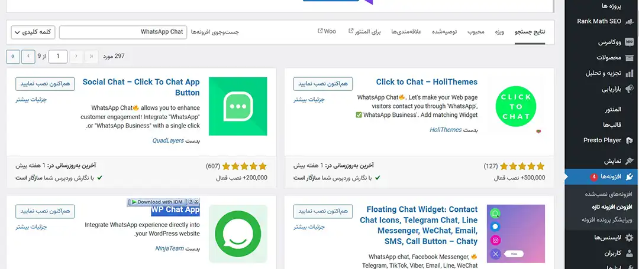639x269 pixels.
Task: Open افزودن افزونه تازه add plugin submenu
Action: pos(612,207)
